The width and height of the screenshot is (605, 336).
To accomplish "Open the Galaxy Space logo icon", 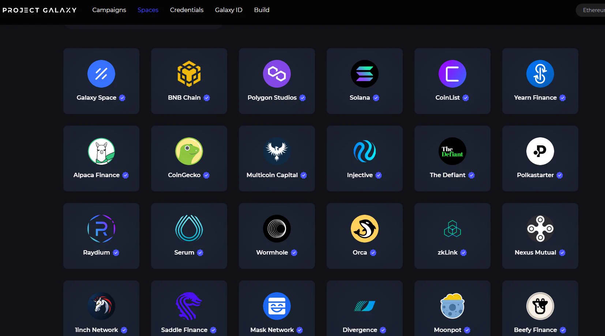I will pyautogui.click(x=101, y=74).
